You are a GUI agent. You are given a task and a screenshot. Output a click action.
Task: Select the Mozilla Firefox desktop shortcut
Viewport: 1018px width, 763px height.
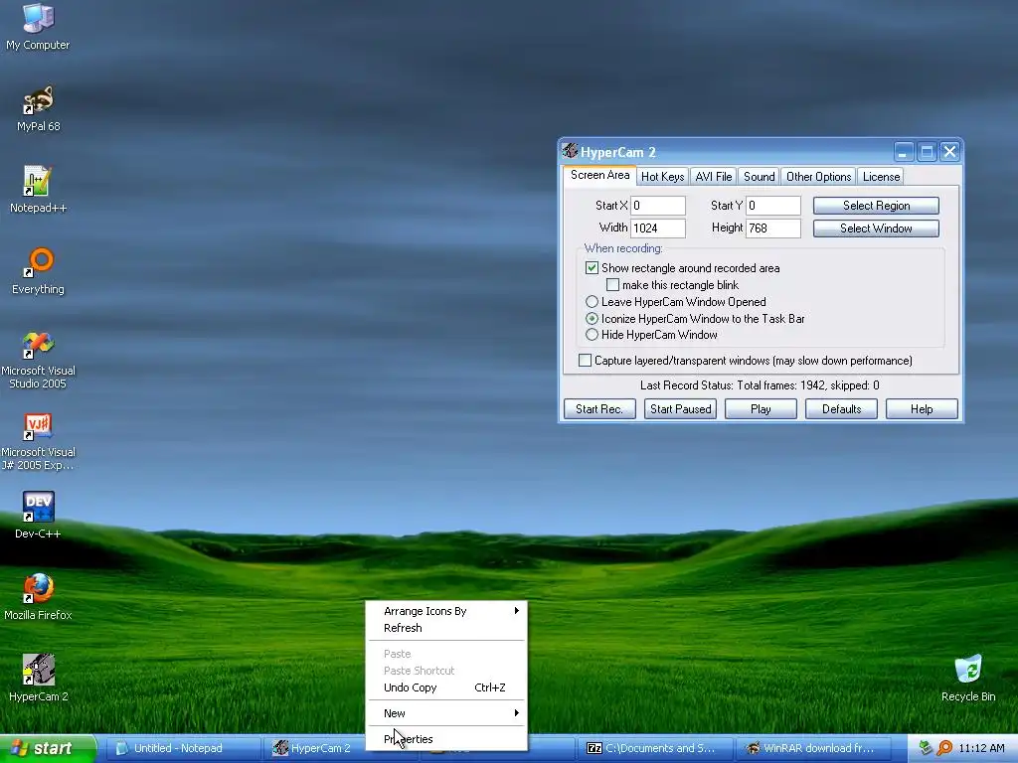click(39, 597)
